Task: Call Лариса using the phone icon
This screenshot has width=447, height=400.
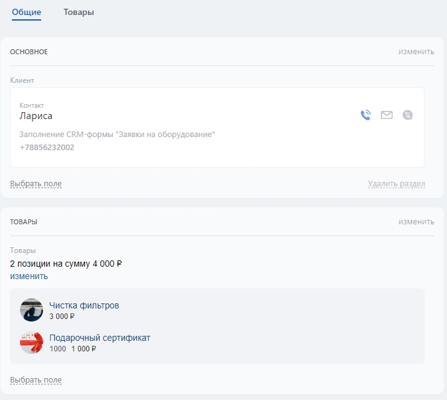Action: point(366,115)
